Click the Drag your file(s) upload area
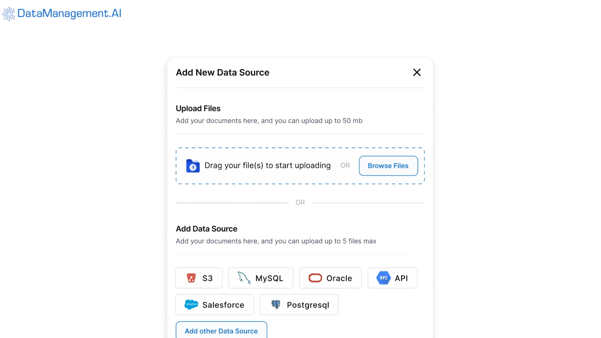The image size is (601, 338). click(x=268, y=166)
